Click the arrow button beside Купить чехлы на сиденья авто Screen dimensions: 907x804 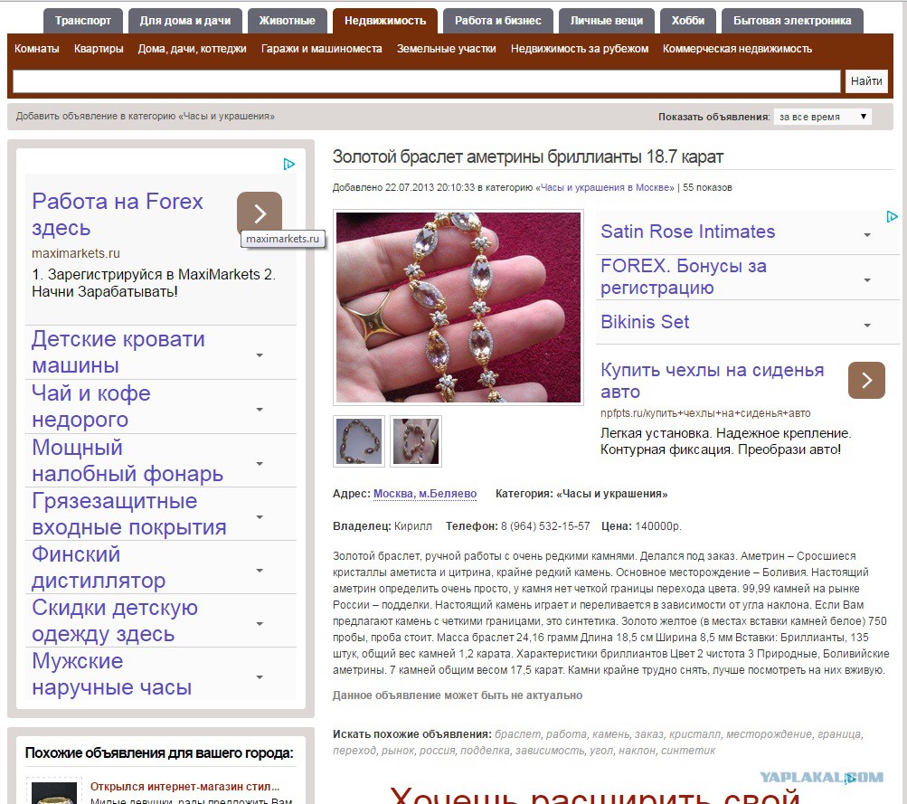pyautogui.click(x=866, y=380)
